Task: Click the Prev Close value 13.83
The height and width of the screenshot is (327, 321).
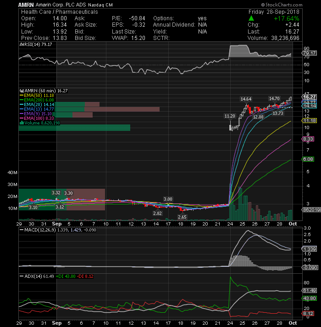Action: pyautogui.click(x=60, y=38)
